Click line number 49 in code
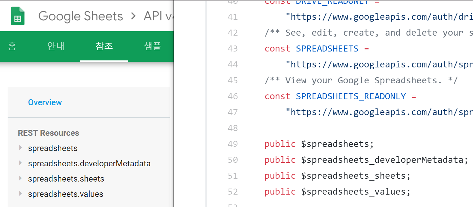This screenshot has width=473, height=207. click(233, 144)
